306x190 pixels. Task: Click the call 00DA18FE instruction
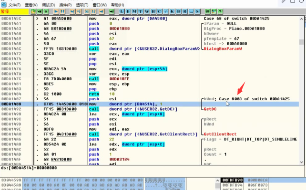pyautogui.click(x=109, y=79)
